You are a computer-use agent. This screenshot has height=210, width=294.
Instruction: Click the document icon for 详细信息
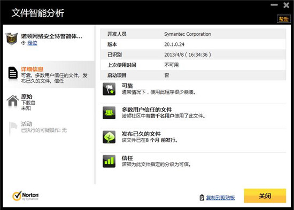click(x=13, y=73)
